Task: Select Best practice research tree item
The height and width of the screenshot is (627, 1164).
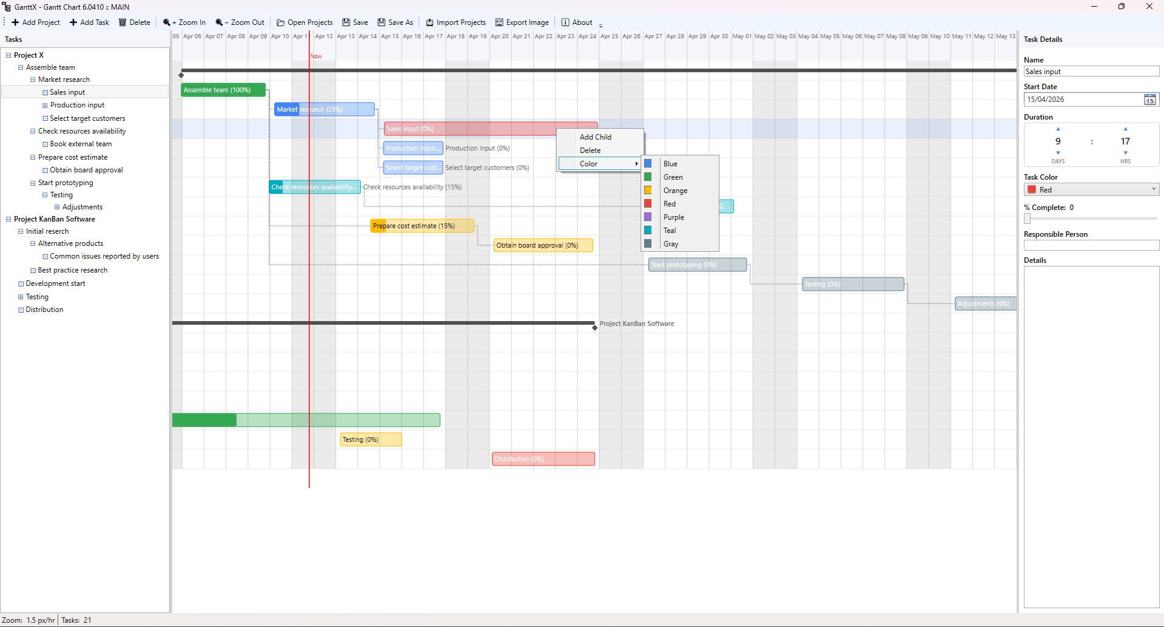Action: click(73, 270)
